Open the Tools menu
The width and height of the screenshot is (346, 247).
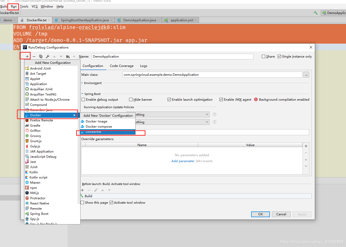pyautogui.click(x=24, y=6)
